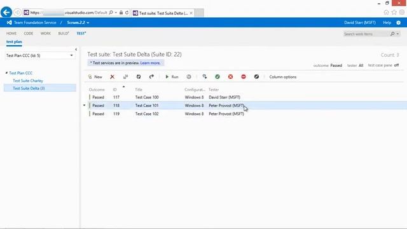Click the address bar search magnifier icon
This screenshot has height=229, width=407.
coord(111,13)
